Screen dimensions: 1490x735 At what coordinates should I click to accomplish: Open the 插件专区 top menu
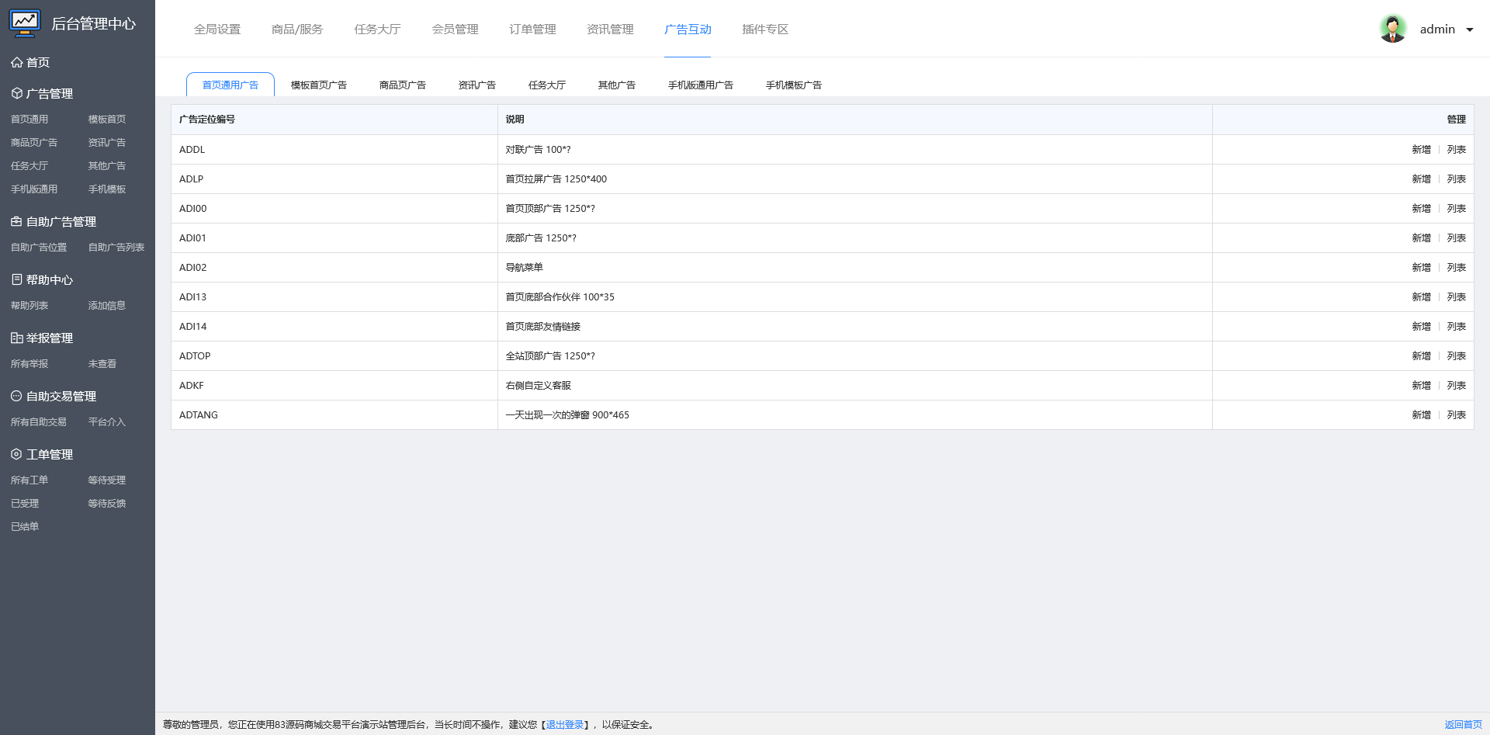click(x=765, y=29)
